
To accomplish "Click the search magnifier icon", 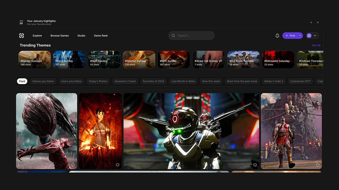I will pos(173,36).
